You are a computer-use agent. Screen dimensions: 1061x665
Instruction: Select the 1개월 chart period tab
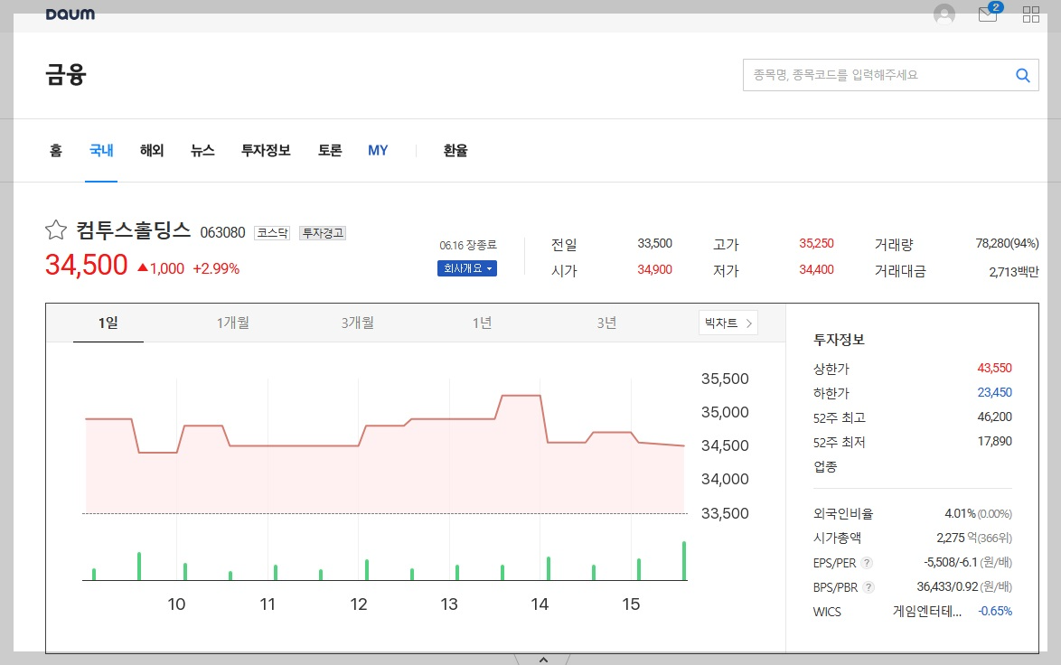(x=233, y=322)
